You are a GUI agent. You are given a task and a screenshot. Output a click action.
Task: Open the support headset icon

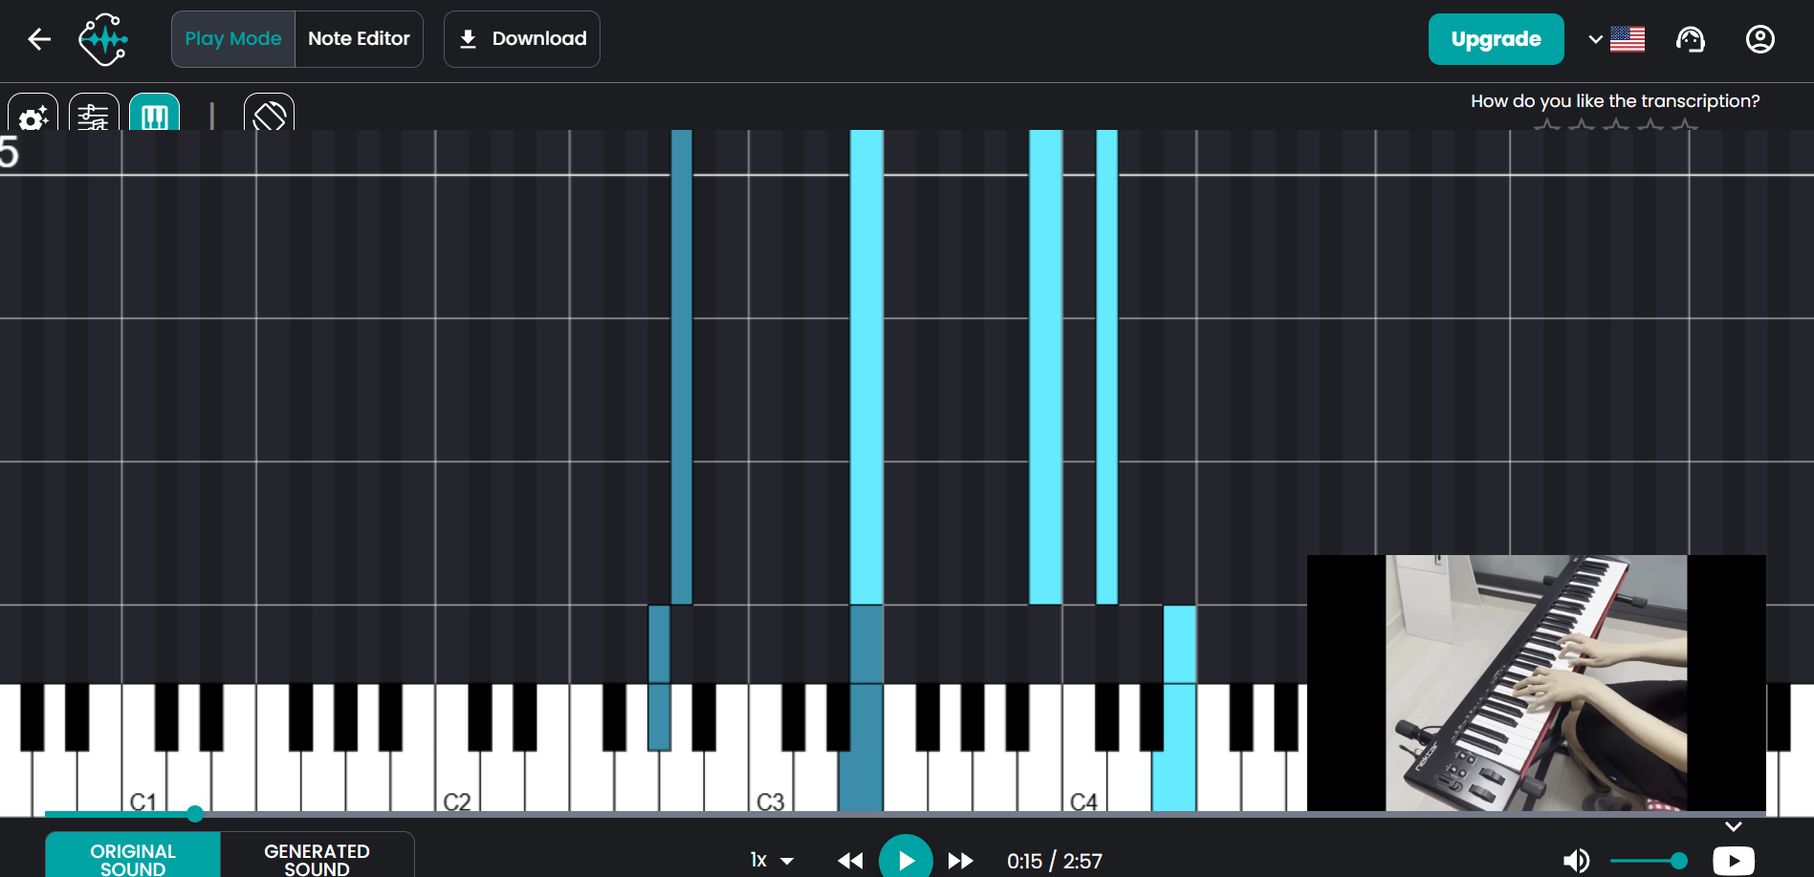1691,39
